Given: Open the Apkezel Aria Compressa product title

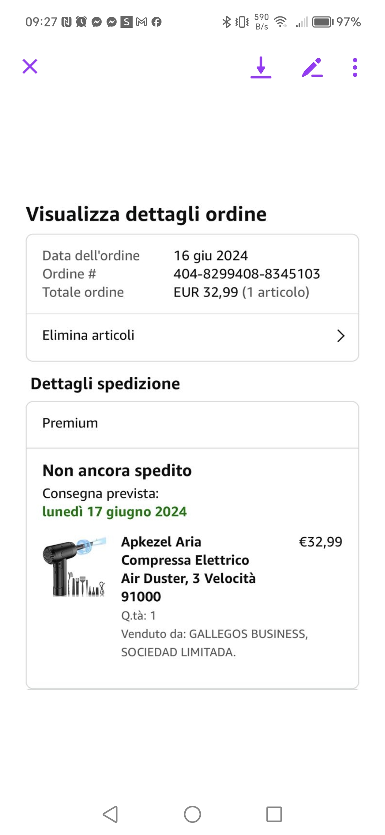Looking at the screenshot, I should tap(188, 569).
